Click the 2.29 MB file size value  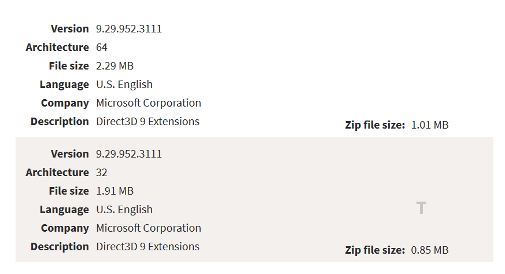point(115,66)
